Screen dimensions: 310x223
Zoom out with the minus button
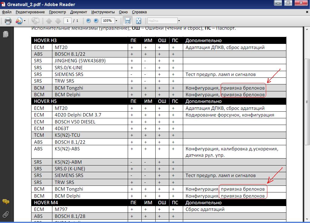tap(88, 21)
